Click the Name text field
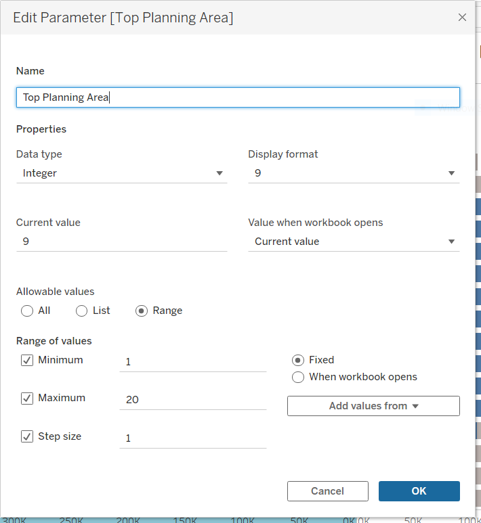481x523 pixels. tap(237, 97)
